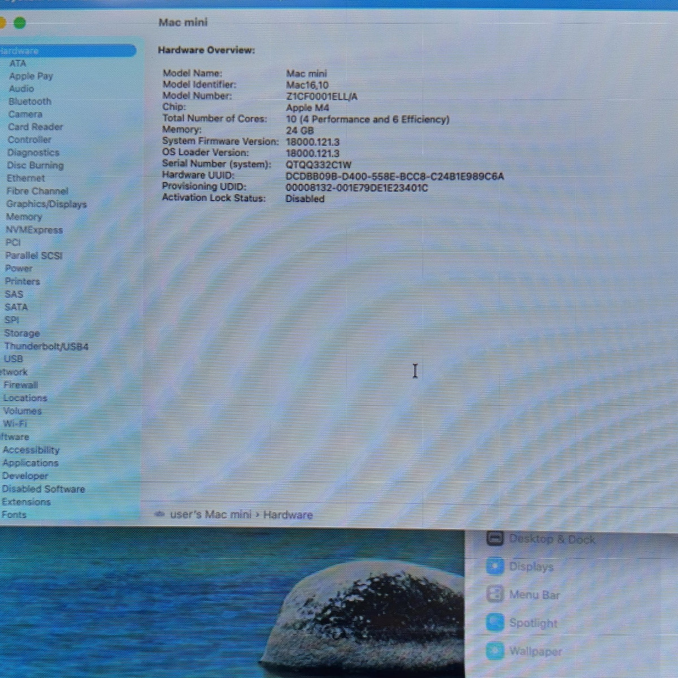Open Ethernet in the sidebar
Image resolution: width=678 pixels, height=678 pixels.
[26, 178]
